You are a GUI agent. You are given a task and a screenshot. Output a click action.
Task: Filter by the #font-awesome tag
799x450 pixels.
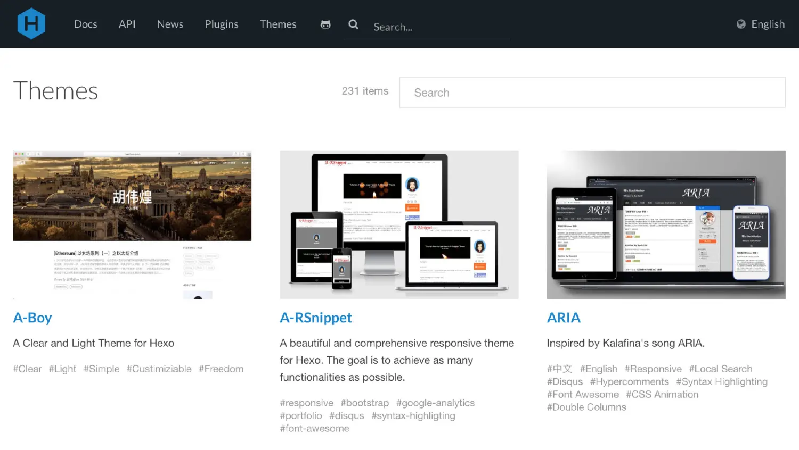pos(314,428)
